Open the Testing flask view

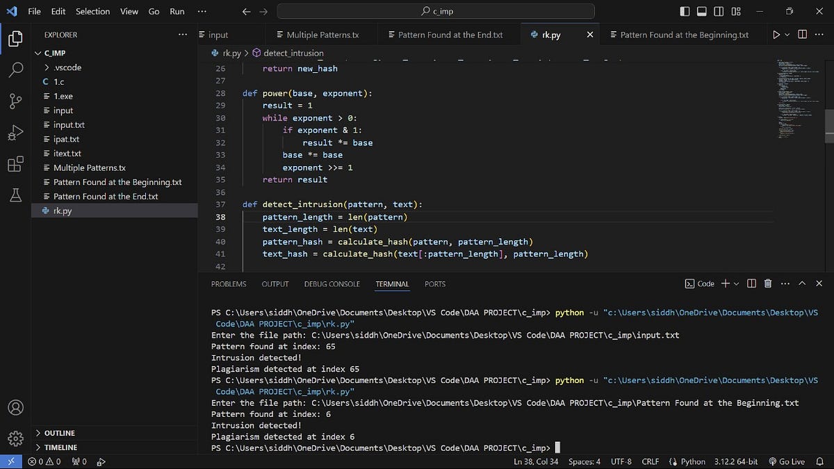(15, 195)
